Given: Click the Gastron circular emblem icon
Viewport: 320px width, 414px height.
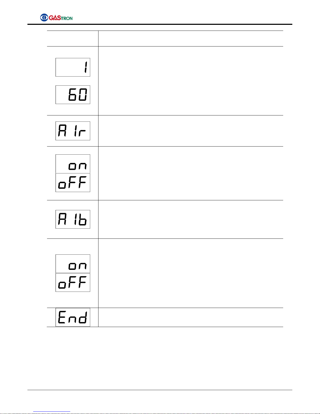Looking at the screenshot, I should pos(44,18).
